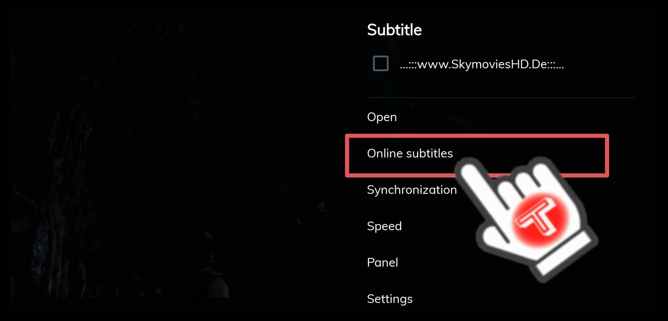Click the red highlight frame's right edge
This screenshot has height=321, width=668.
tap(607, 155)
